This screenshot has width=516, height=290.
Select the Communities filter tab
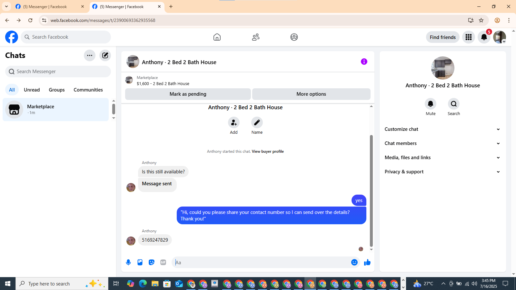coord(88,90)
